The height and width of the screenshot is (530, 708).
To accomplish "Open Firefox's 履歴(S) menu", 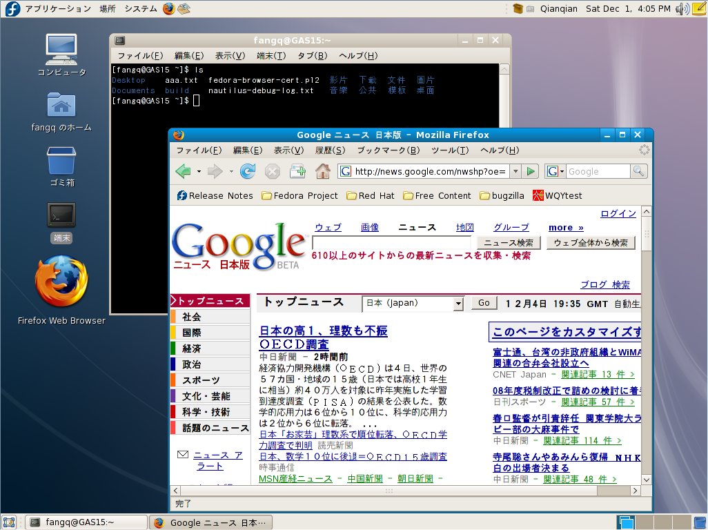I will pyautogui.click(x=330, y=150).
